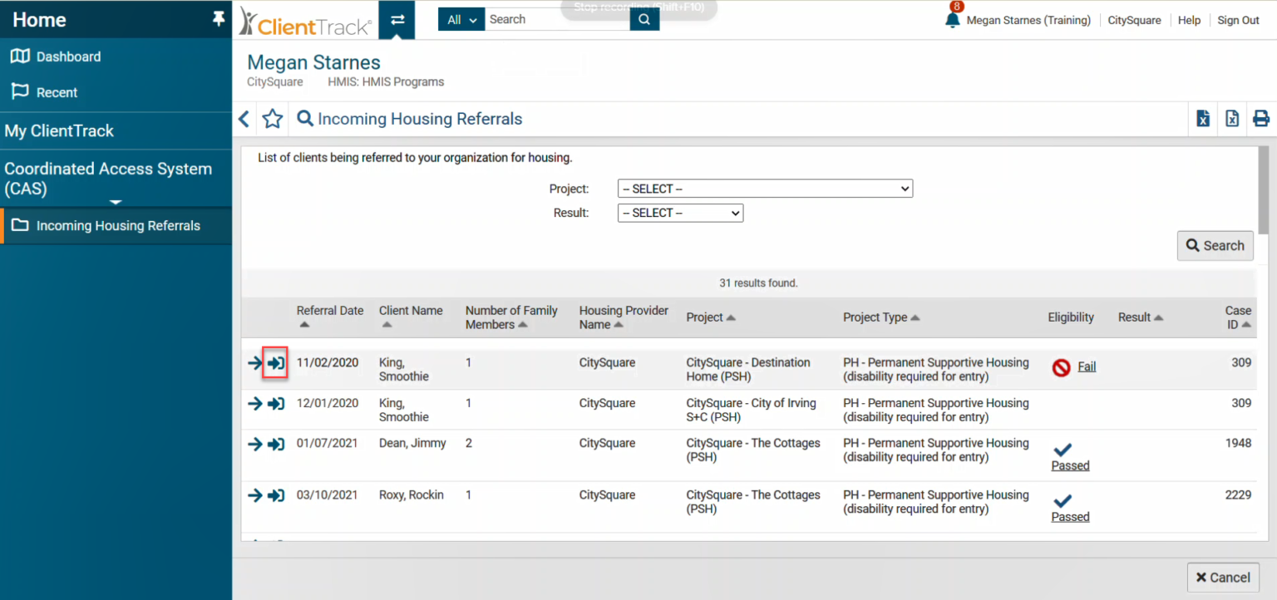
Task: Open the Result dropdown
Action: point(679,213)
